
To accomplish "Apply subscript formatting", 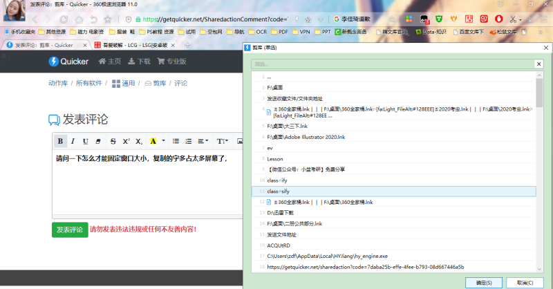I will click(x=139, y=141).
